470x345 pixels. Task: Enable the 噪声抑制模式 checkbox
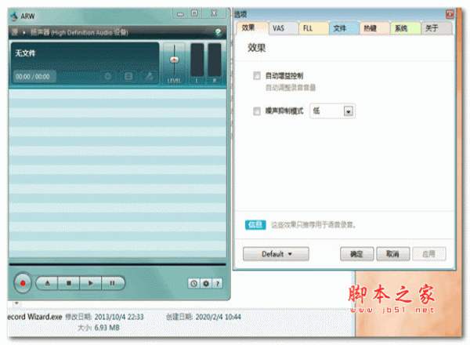pyautogui.click(x=257, y=111)
